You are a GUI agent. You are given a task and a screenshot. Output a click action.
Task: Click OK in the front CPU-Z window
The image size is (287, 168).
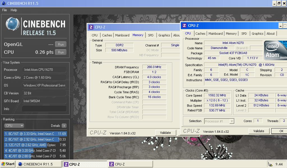279,131
